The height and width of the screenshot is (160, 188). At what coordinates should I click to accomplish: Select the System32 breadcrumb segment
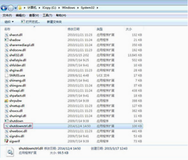(x=88, y=8)
